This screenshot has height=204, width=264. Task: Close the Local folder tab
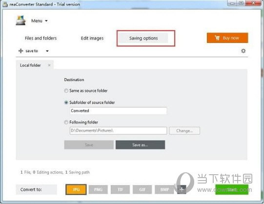pos(49,65)
